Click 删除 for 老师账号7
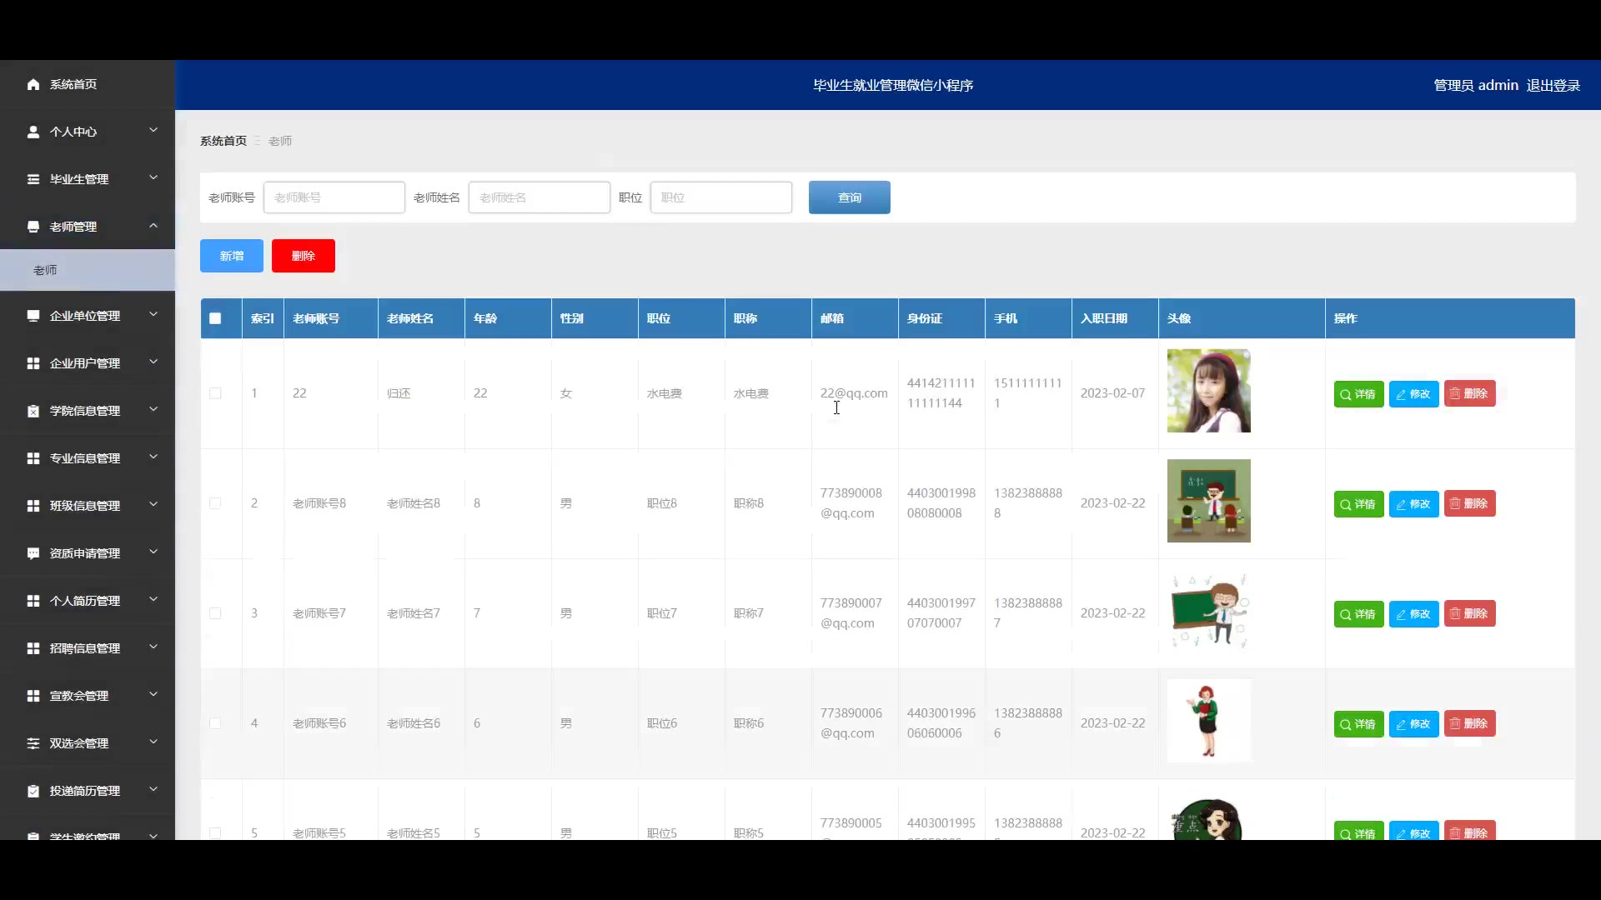1601x900 pixels. 1469,613
